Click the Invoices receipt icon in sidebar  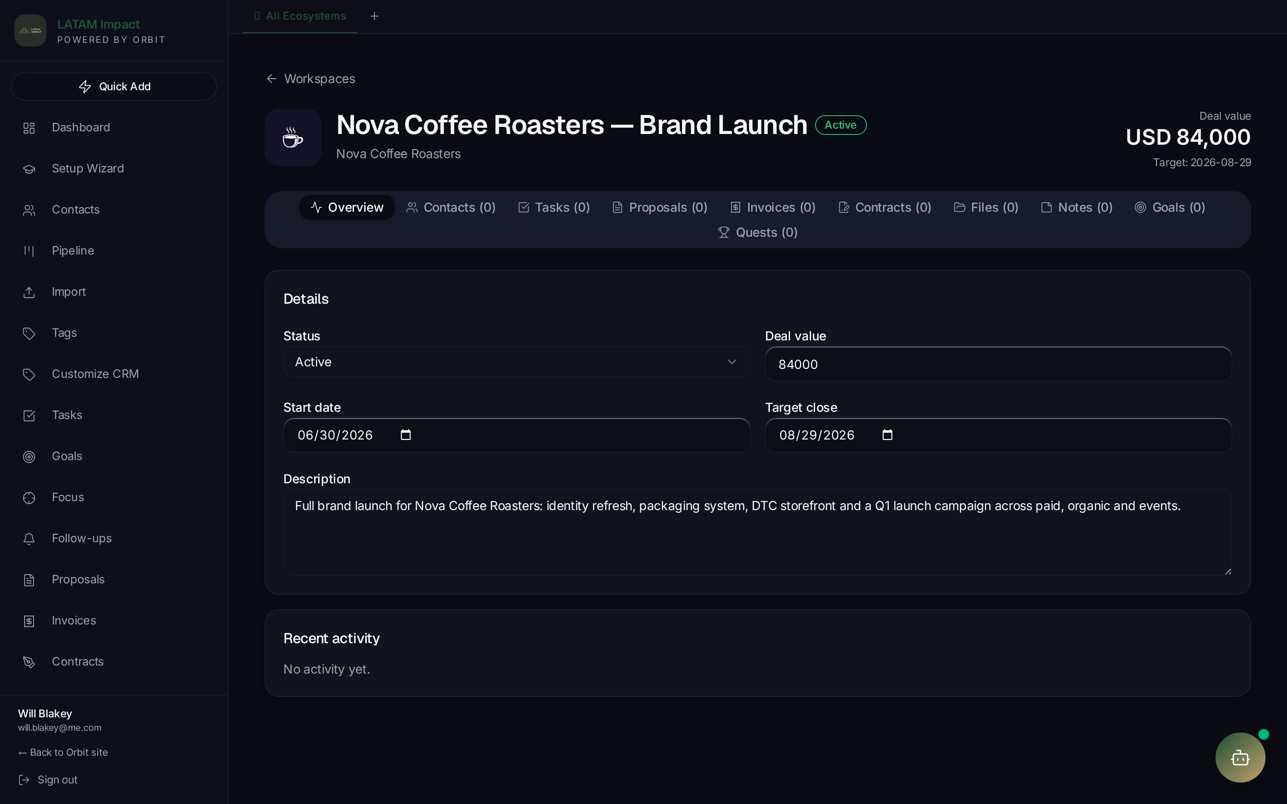tap(29, 621)
